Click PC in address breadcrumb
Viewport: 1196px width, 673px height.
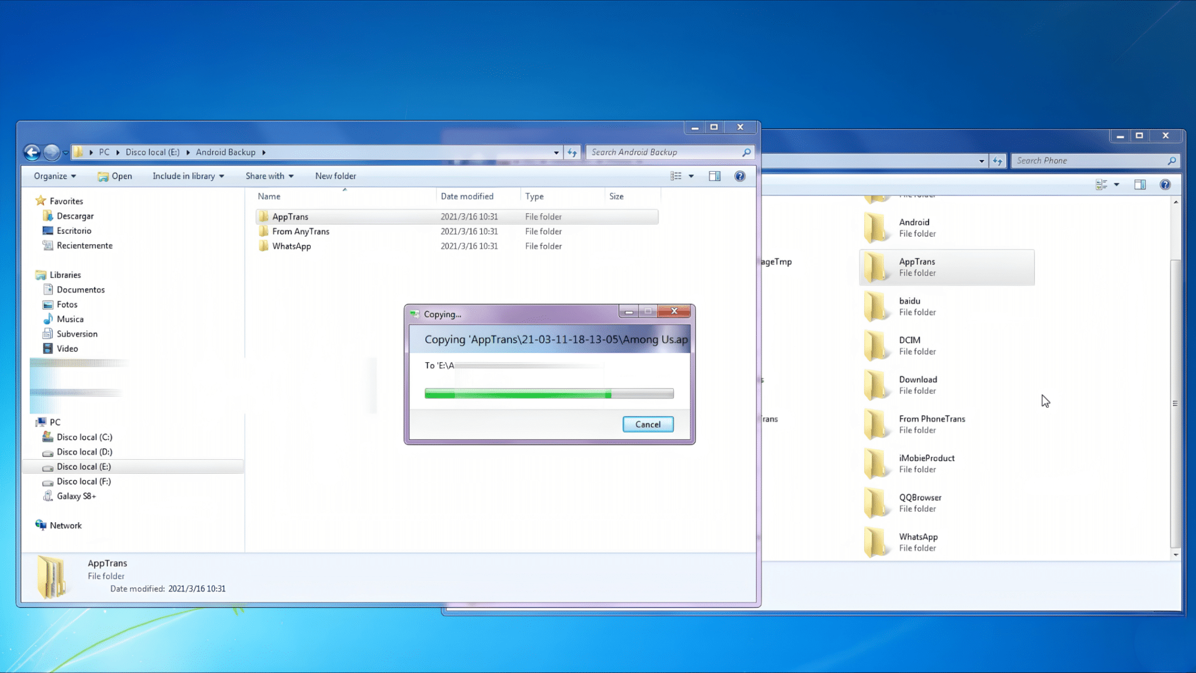[x=104, y=152]
